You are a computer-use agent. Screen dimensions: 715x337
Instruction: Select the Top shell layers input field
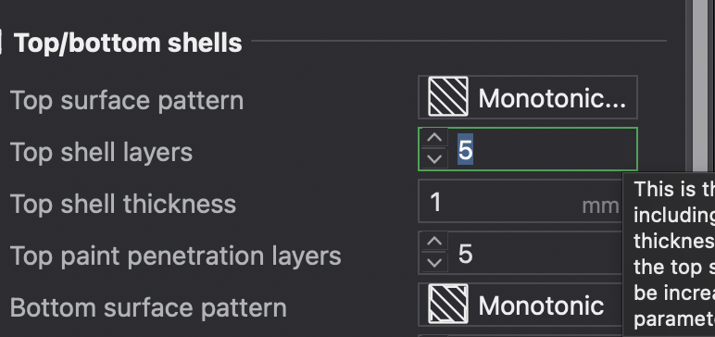pyautogui.click(x=528, y=149)
